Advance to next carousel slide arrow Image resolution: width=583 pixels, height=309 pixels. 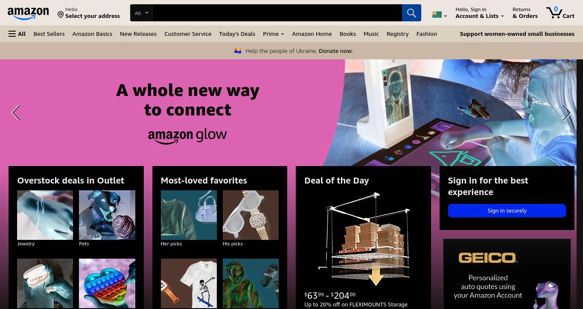point(567,113)
